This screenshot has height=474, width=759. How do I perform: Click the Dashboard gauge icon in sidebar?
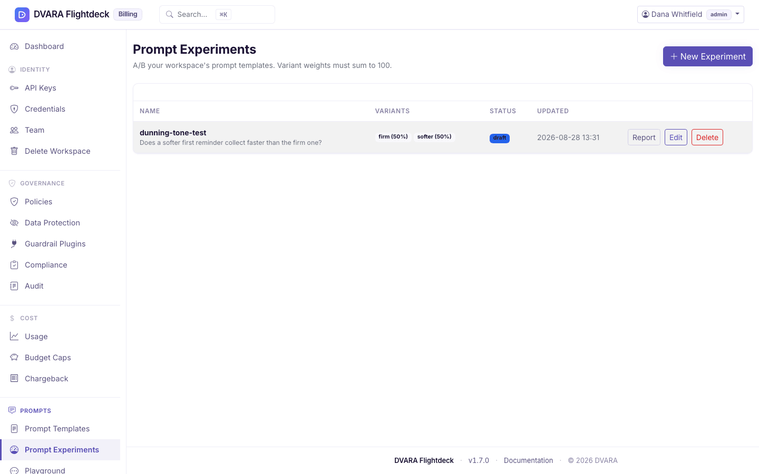click(14, 46)
